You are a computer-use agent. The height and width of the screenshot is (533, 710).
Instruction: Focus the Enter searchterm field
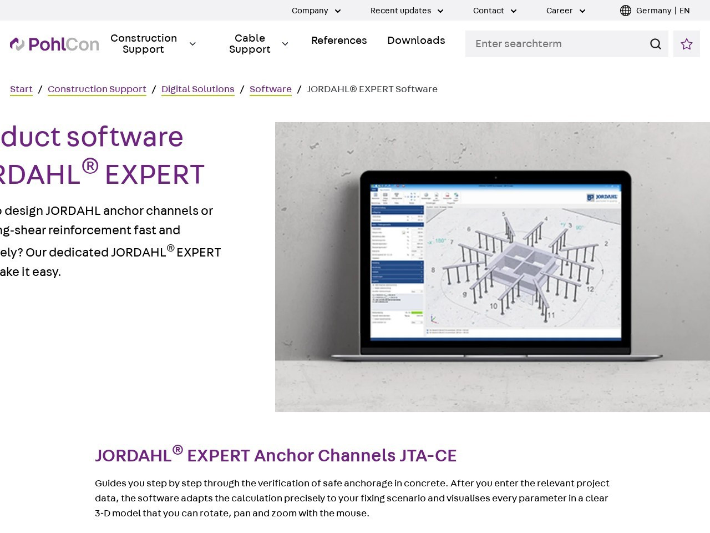point(556,44)
